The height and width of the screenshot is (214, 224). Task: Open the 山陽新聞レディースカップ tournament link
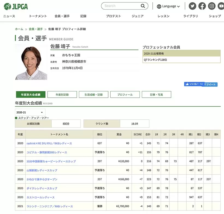42,170
